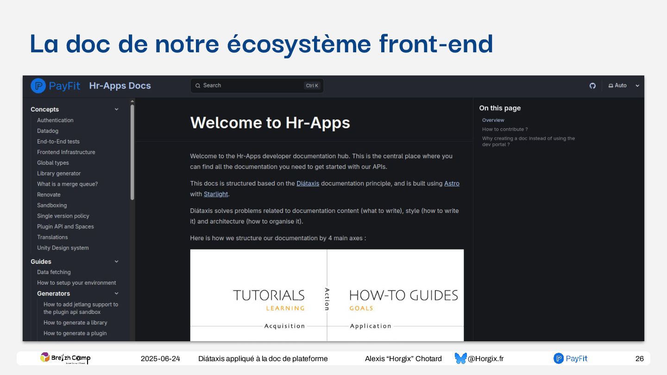Click the slide title La doc de notre écosystème
Screen dimensions: 667x375
tap(261, 44)
